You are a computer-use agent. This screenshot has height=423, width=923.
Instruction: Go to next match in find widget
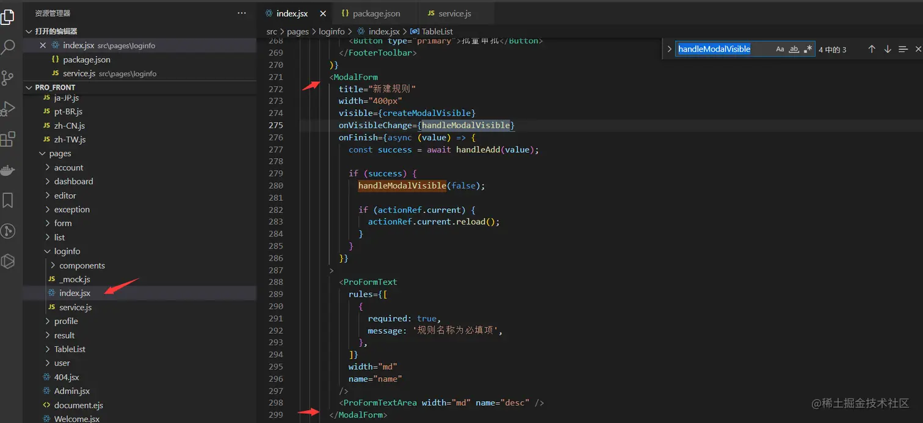[888, 49]
